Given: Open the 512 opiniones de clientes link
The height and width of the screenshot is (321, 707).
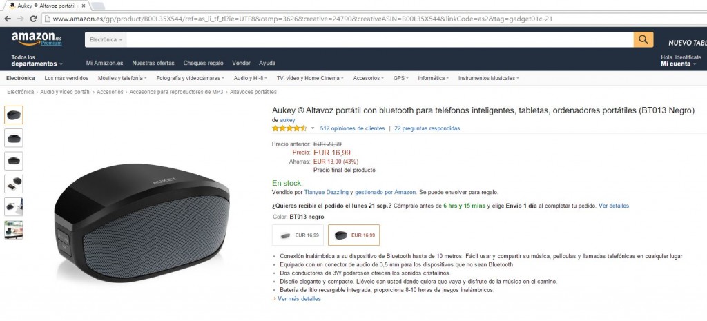Looking at the screenshot, I should pyautogui.click(x=352, y=128).
